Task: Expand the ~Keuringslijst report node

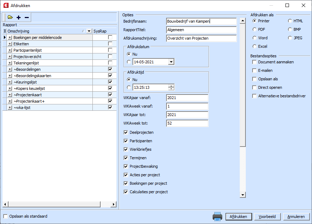Action: (10, 82)
